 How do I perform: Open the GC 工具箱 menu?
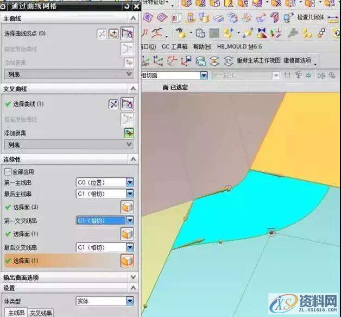point(174,47)
